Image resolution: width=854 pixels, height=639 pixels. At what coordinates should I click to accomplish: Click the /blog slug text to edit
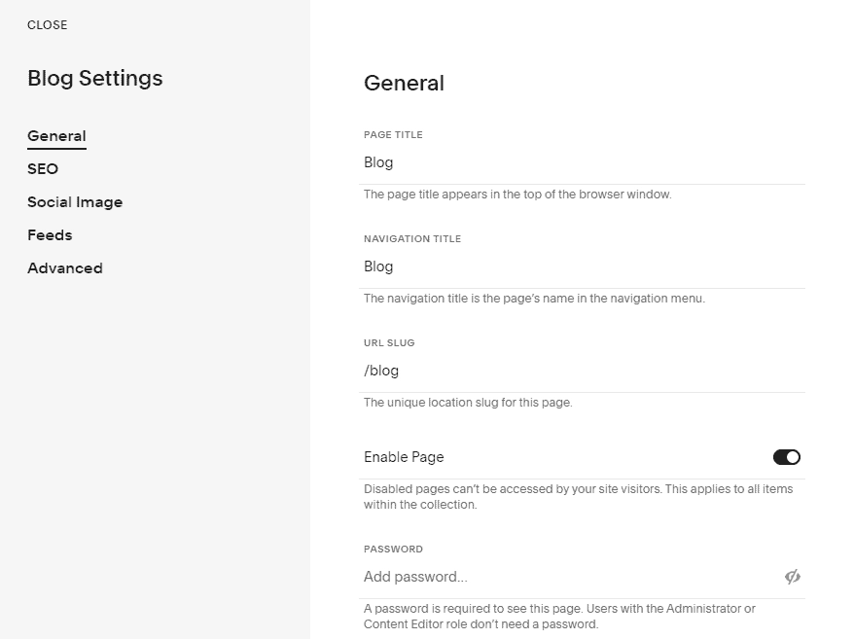pyautogui.click(x=381, y=371)
